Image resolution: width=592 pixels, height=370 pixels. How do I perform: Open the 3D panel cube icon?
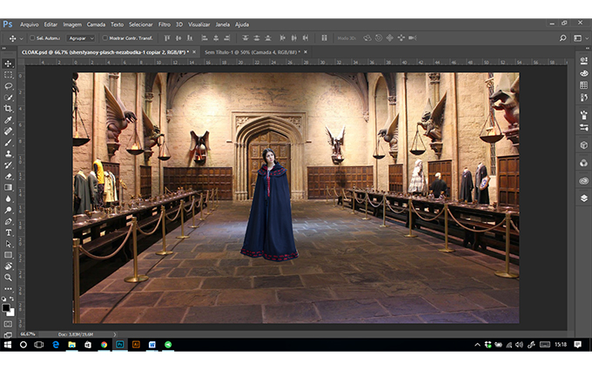(583, 145)
